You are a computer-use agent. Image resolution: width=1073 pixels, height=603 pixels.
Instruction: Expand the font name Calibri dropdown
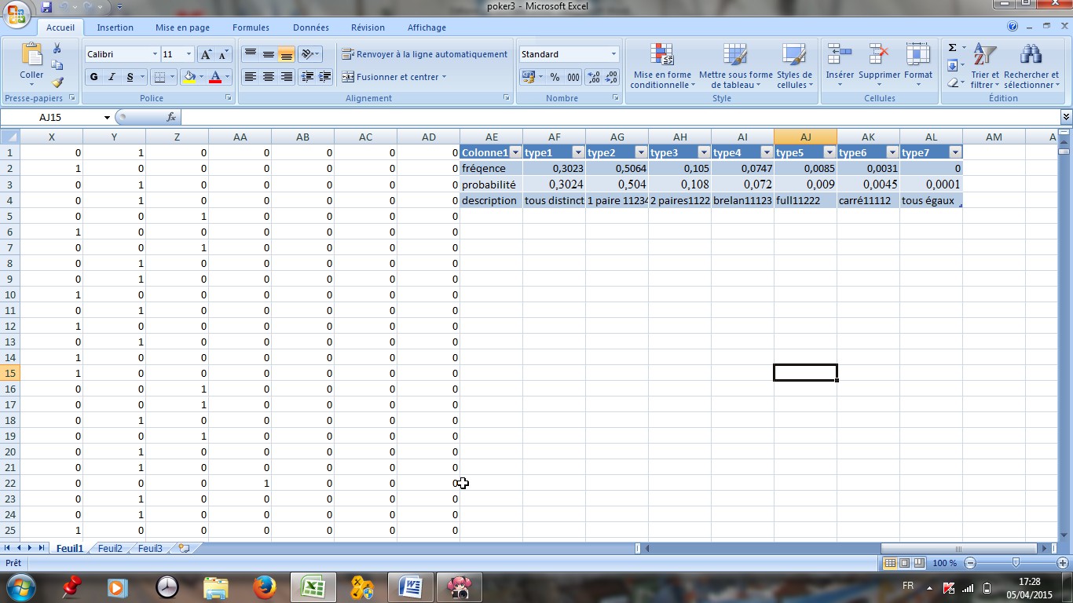(x=155, y=54)
